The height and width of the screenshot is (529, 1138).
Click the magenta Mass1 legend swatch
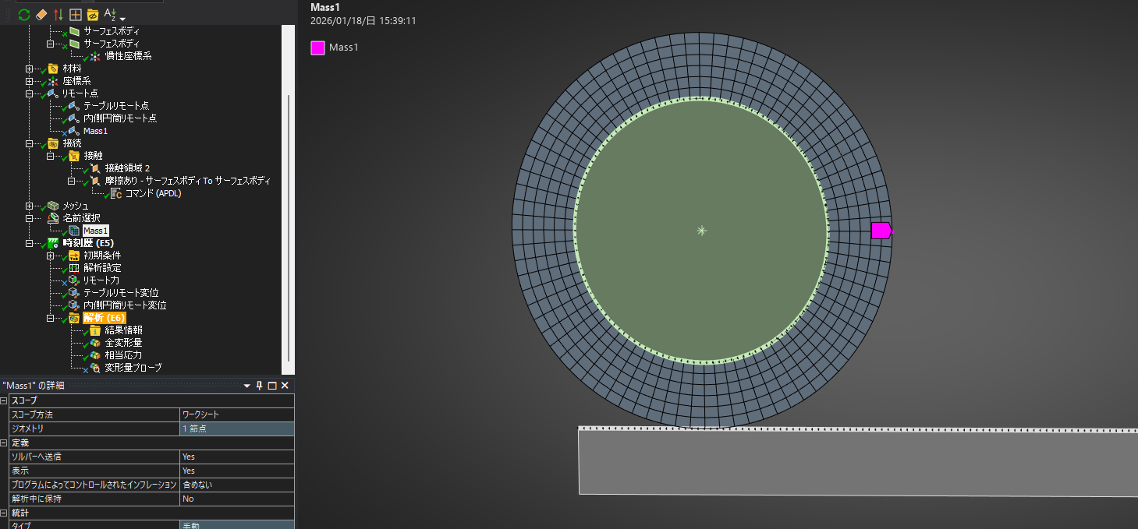[x=317, y=48]
